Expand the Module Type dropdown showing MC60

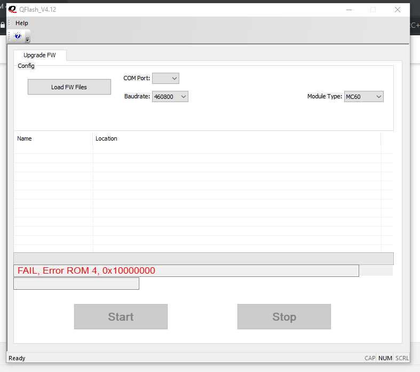click(363, 97)
